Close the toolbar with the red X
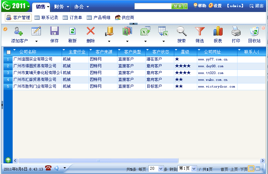 [263, 28]
